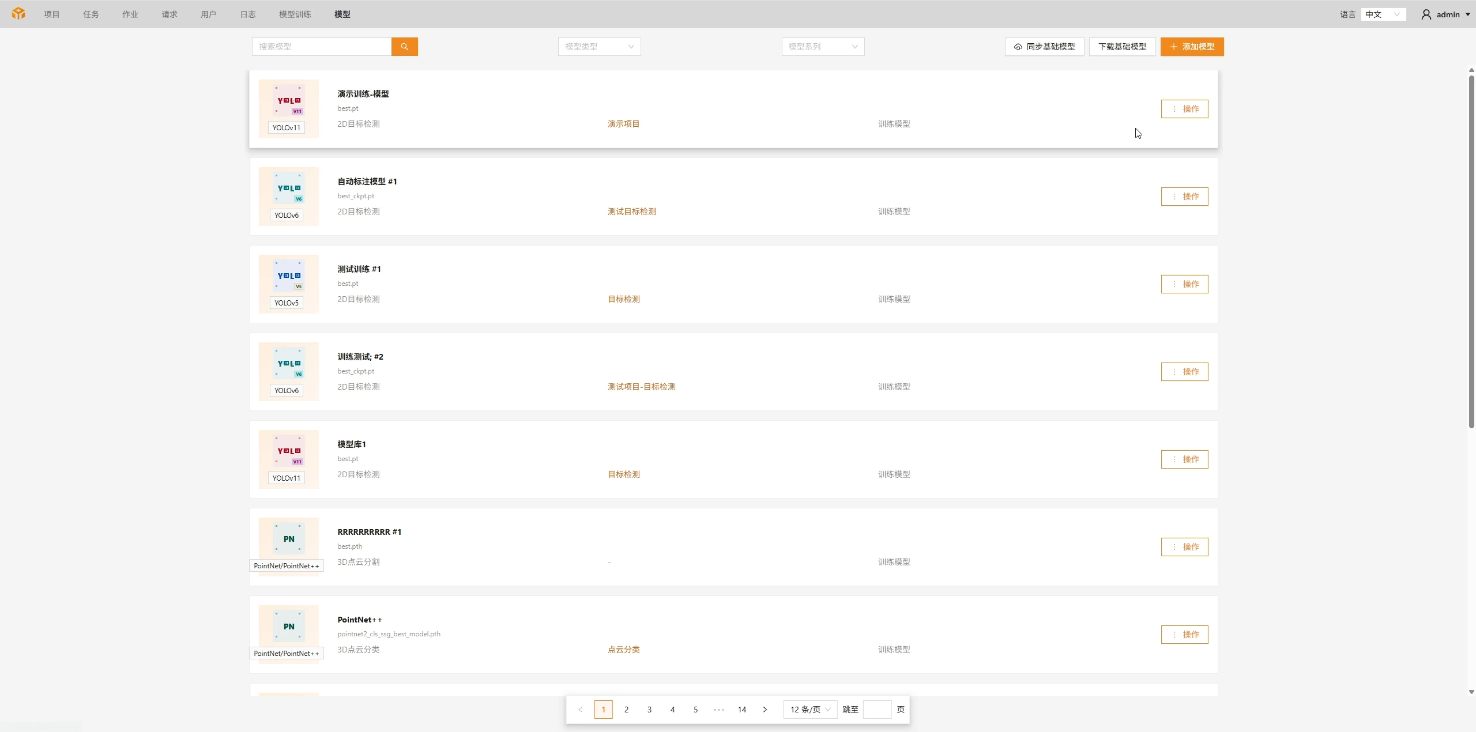Click the orange search magnifier button
The width and height of the screenshot is (1476, 732).
tap(404, 47)
